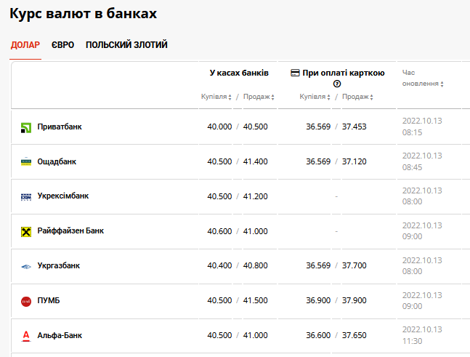Click the ПУМБ red logo icon
The height and width of the screenshot is (357, 470).
[x=26, y=301]
